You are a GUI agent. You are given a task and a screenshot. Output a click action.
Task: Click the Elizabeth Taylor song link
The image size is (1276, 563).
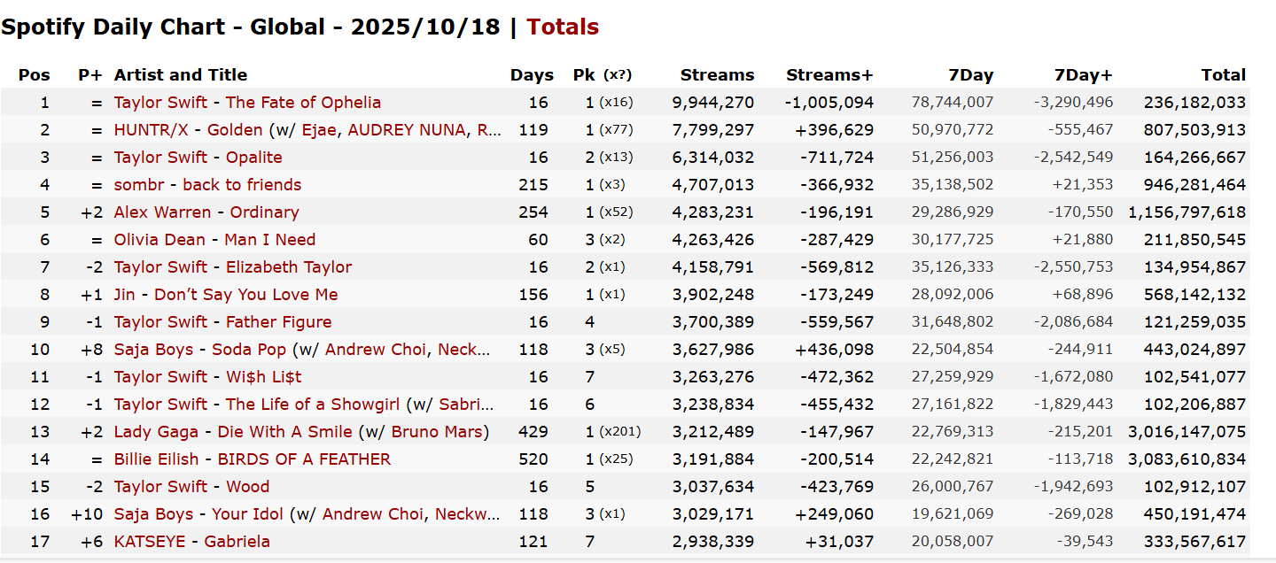click(x=289, y=267)
